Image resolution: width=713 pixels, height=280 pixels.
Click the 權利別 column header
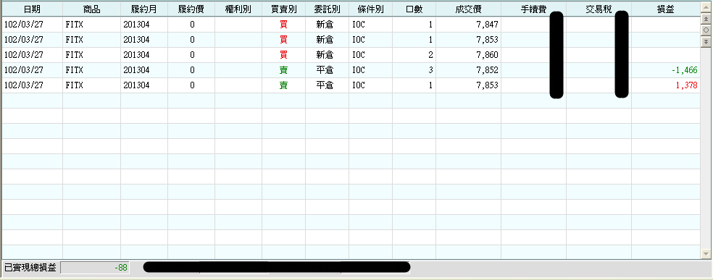(238, 9)
